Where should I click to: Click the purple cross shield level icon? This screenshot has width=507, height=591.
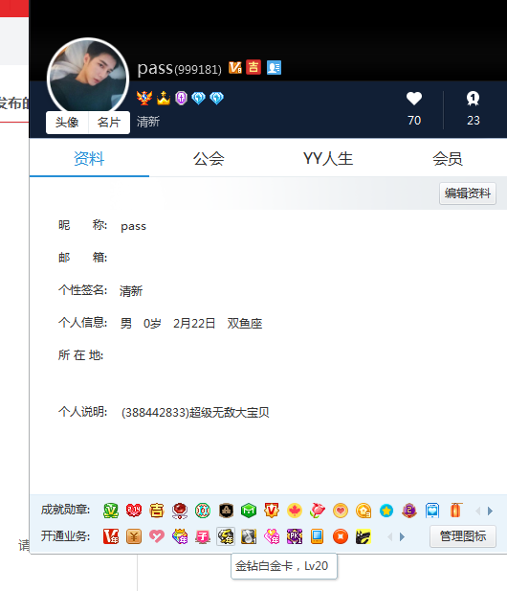[181, 98]
